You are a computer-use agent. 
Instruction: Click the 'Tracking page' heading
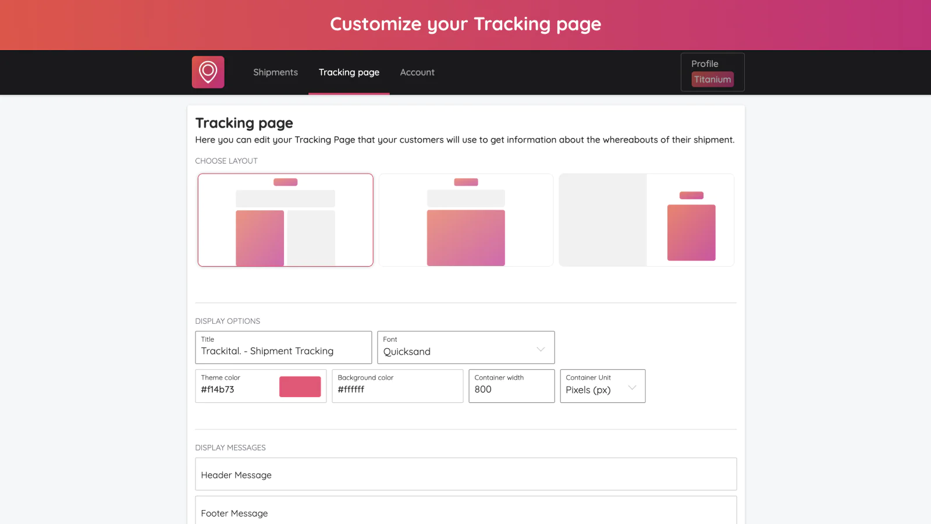click(244, 123)
